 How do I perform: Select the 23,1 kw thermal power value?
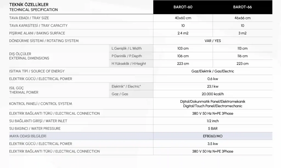point(213,87)
